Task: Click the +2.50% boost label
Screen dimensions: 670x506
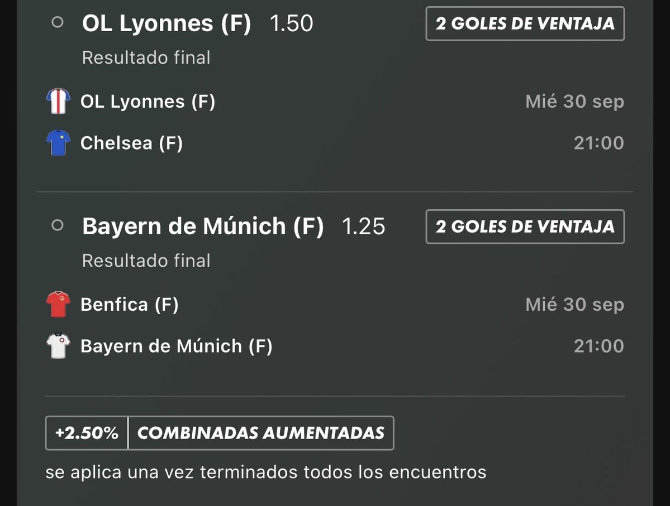Action: coord(87,433)
